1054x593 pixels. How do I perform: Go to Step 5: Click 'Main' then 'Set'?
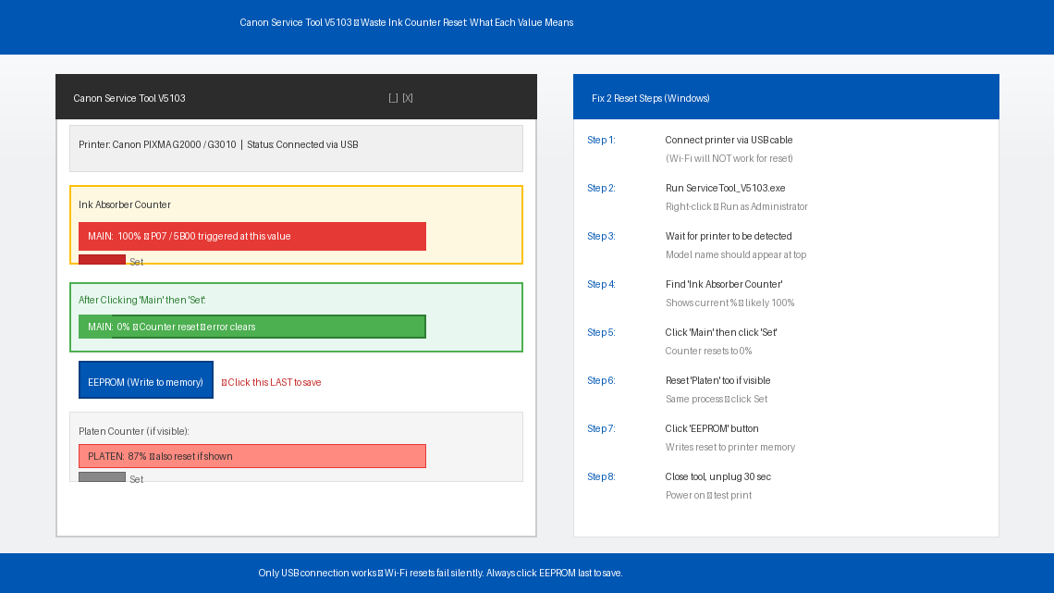tap(721, 333)
